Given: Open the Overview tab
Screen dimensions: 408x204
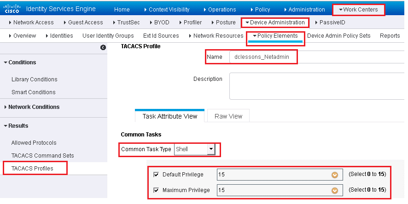Looking at the screenshot, I should (23, 36).
